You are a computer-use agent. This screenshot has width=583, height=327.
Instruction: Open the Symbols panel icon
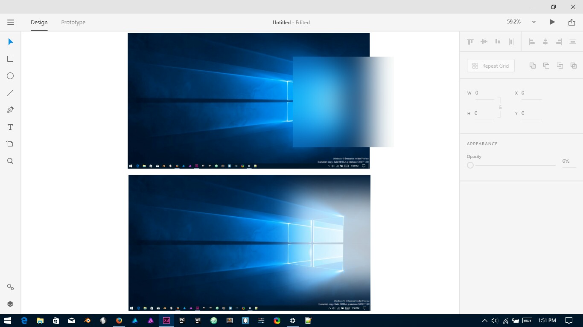[10, 287]
